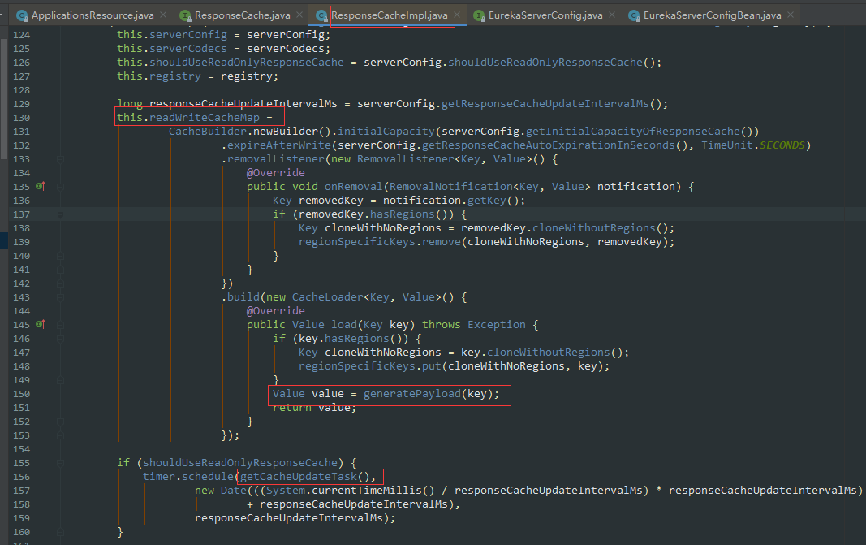Click onRemoval method name on line 135
This screenshot has height=545, width=866.
354,186
